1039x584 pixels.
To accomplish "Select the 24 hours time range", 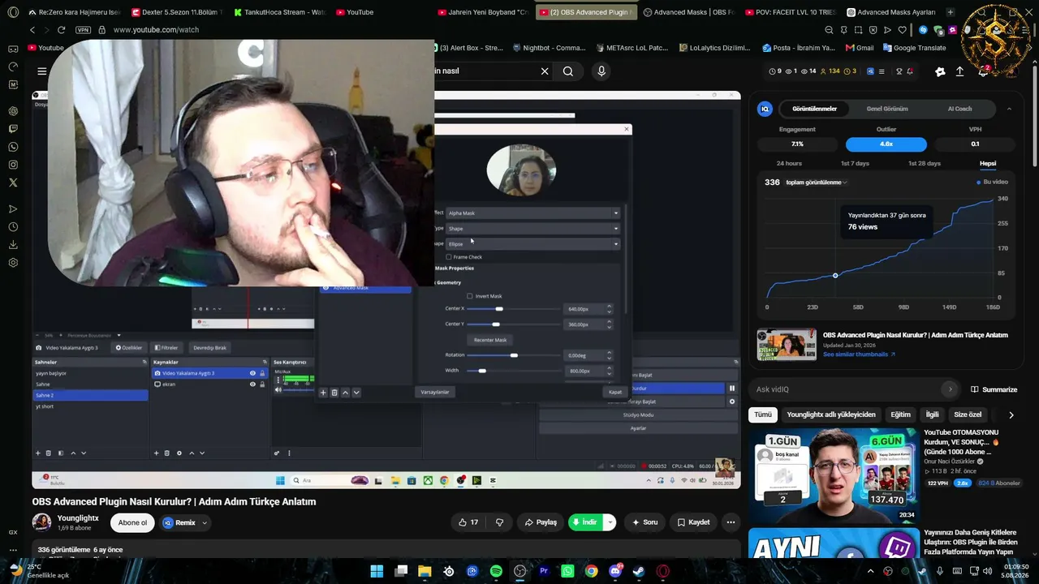I will pos(789,163).
